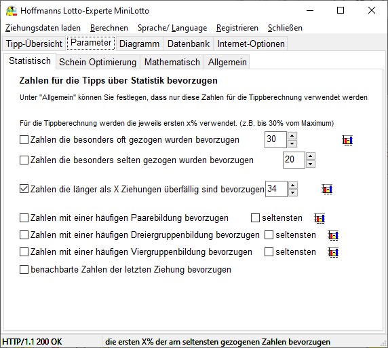388x348 pixels.
Task: Switch to the Schein Optimierung tab
Action: tap(98, 62)
